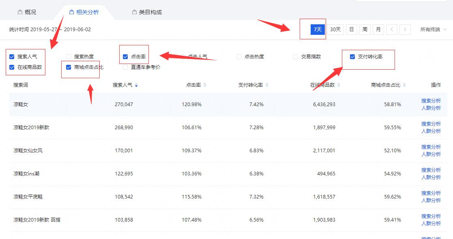The width and height of the screenshot is (453, 239).
Task: Click the 494,965 online products value
Action: click(x=326, y=174)
